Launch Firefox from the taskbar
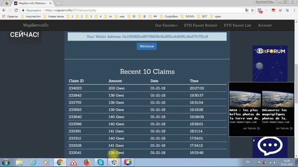Image resolution: width=298 pixels, height=167 pixels. pyautogui.click(x=87, y=162)
